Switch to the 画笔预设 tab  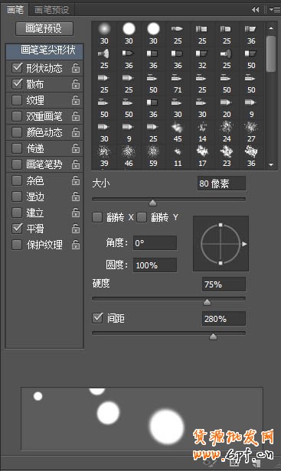(x=52, y=10)
